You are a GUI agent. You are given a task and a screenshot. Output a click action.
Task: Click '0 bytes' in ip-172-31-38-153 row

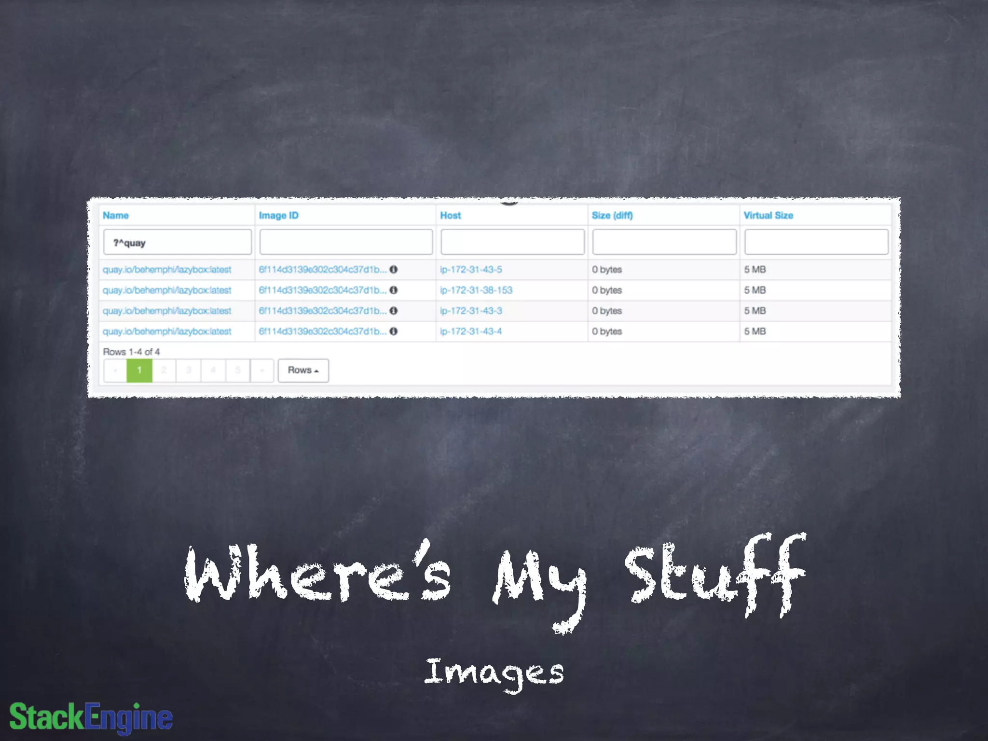pyautogui.click(x=607, y=290)
